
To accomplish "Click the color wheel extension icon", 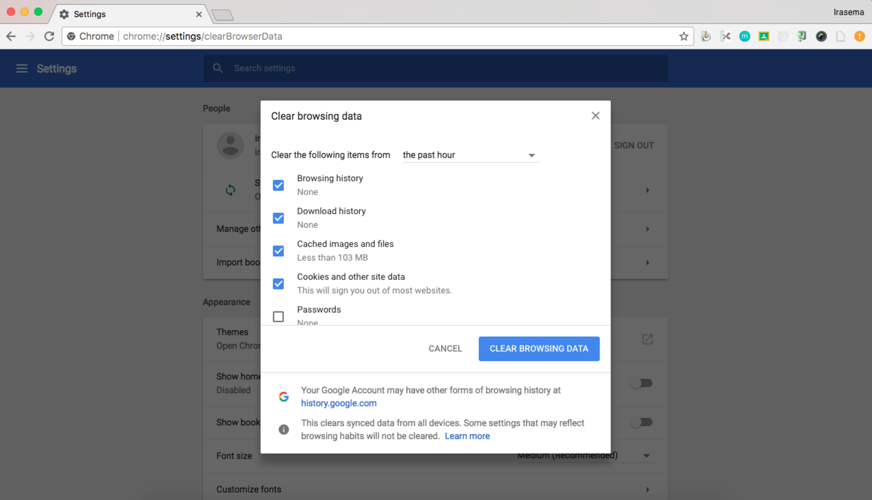I will pyautogui.click(x=821, y=37).
